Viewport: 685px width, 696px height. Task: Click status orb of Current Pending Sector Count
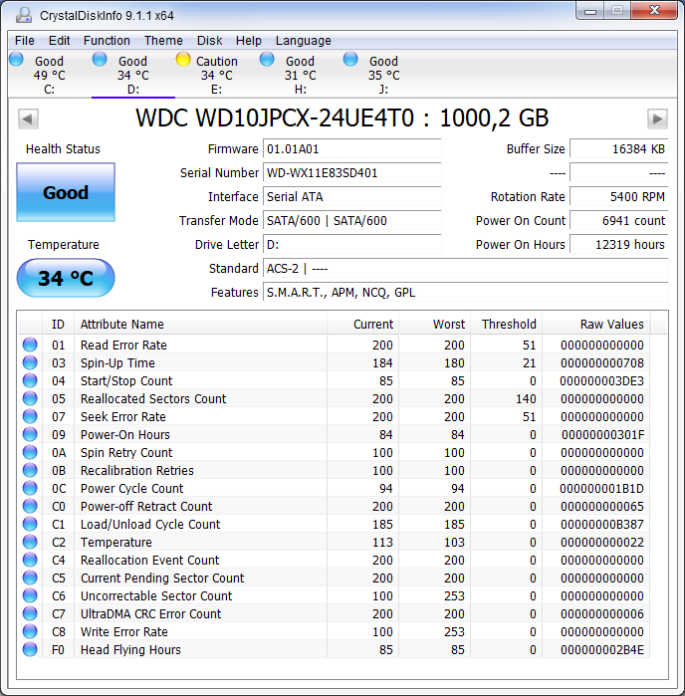(30, 578)
